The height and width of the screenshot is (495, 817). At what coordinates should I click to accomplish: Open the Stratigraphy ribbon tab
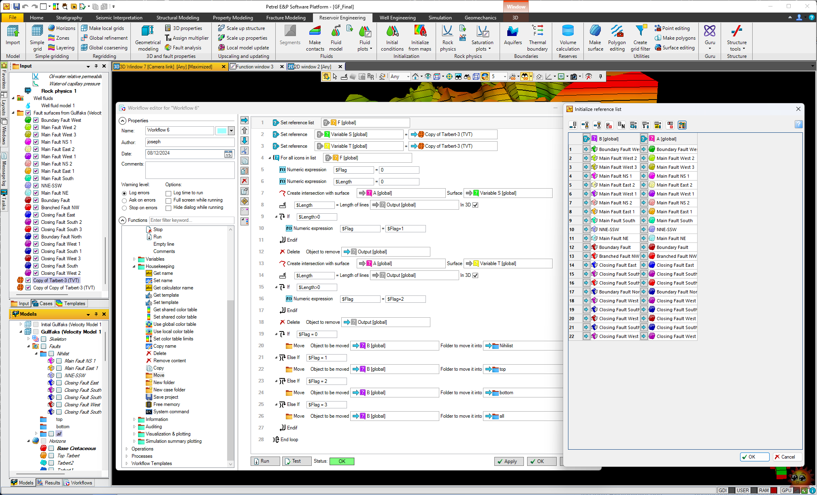point(69,18)
